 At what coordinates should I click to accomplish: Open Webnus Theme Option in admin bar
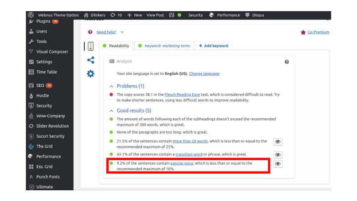[58, 15]
